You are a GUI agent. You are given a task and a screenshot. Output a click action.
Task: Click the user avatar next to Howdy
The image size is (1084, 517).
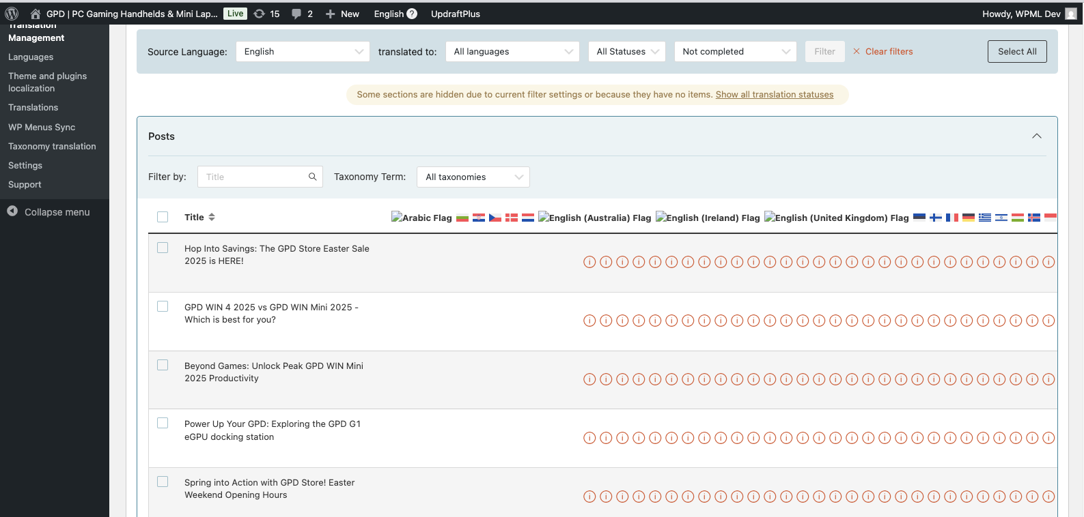pyautogui.click(x=1071, y=14)
